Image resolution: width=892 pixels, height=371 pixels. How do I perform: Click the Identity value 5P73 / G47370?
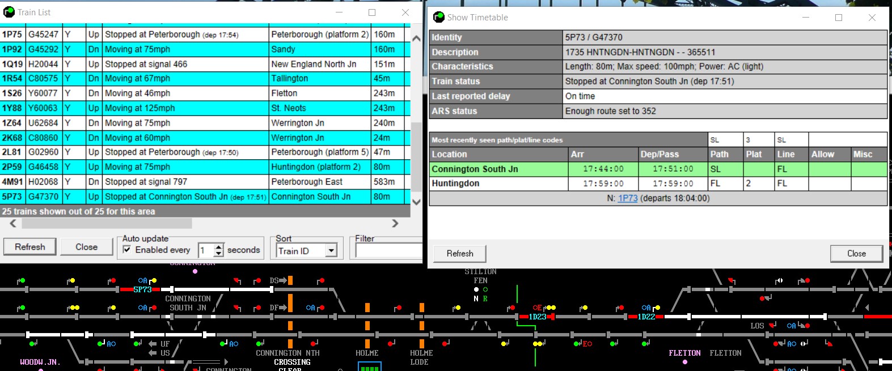[594, 37]
